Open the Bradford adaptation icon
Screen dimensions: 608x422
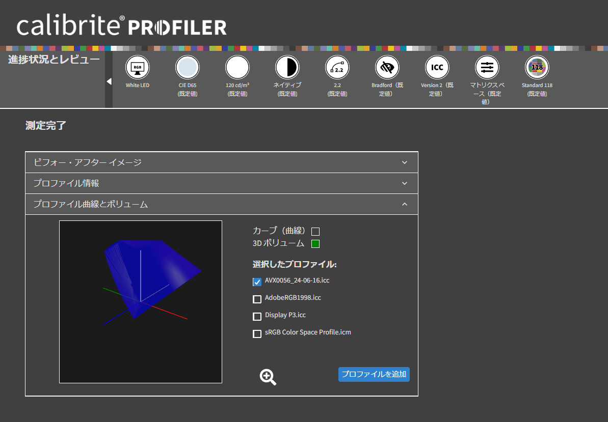click(387, 67)
